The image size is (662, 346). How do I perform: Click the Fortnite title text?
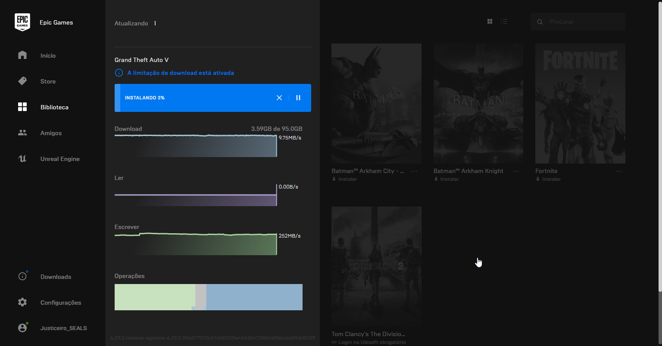click(546, 171)
